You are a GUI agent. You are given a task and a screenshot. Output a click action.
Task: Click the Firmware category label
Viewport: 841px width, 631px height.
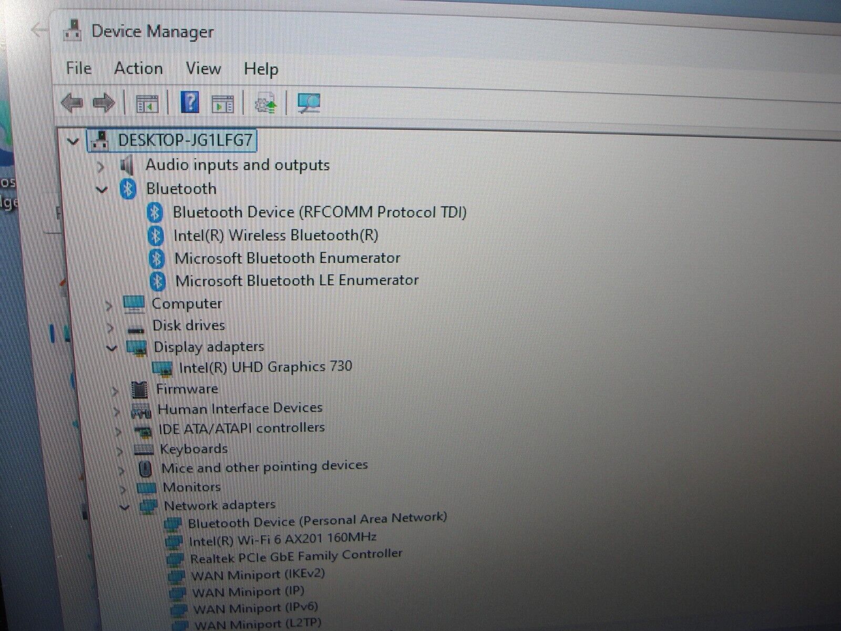(x=187, y=389)
